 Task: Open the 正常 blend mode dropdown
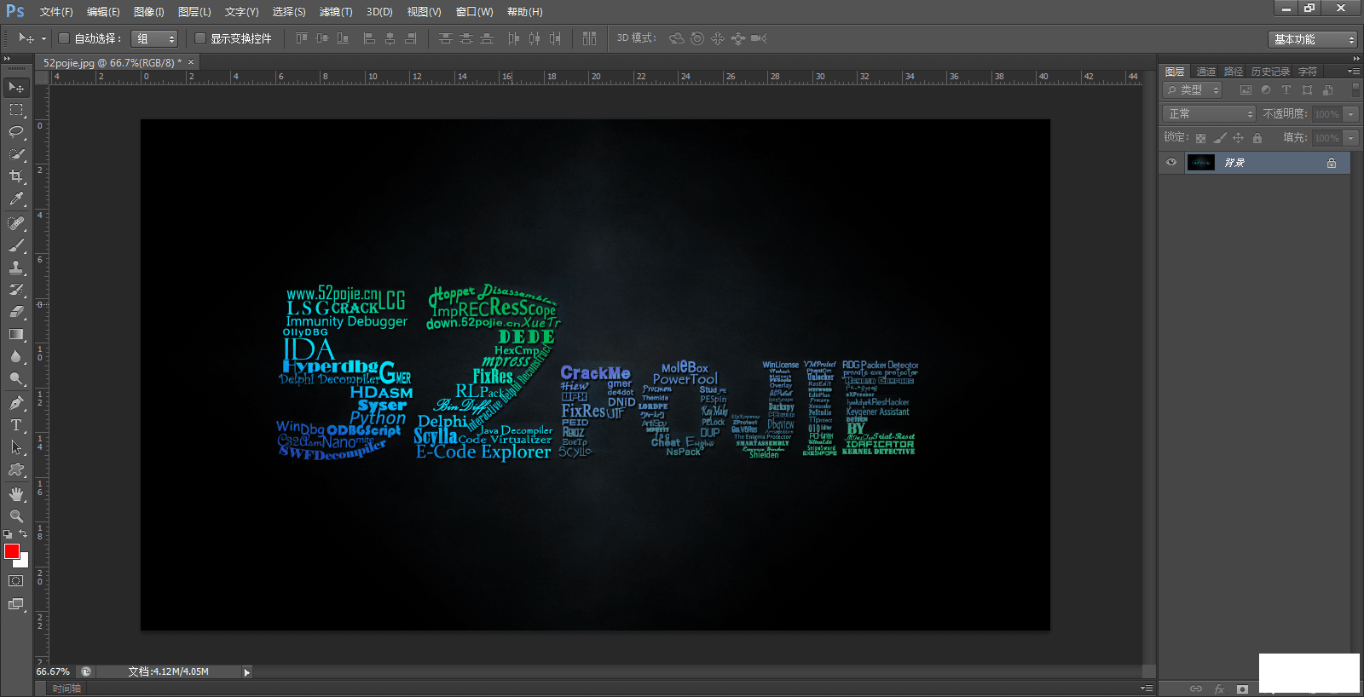point(1210,114)
